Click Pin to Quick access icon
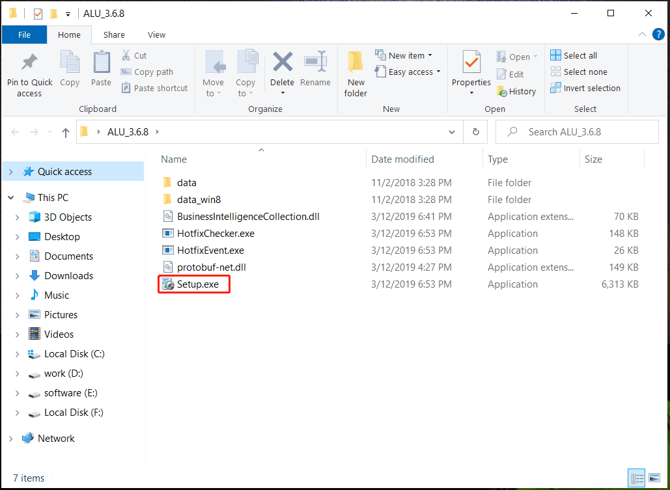This screenshot has width=670, height=490. (29, 62)
